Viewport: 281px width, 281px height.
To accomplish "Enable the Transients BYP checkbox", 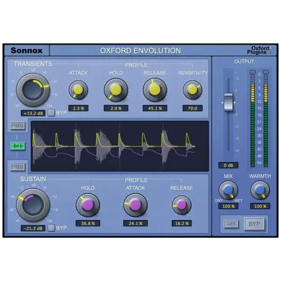I will [x=51, y=113].
